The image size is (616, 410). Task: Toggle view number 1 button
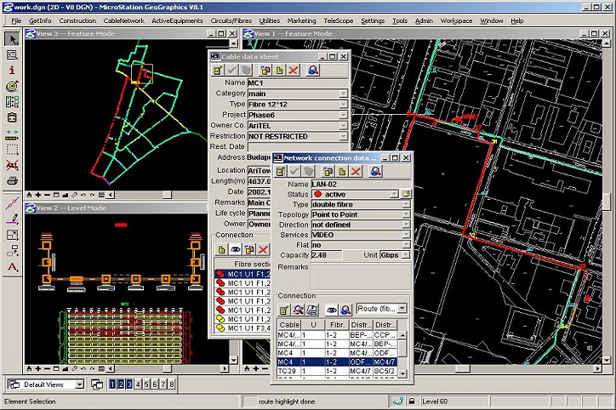click(x=113, y=384)
